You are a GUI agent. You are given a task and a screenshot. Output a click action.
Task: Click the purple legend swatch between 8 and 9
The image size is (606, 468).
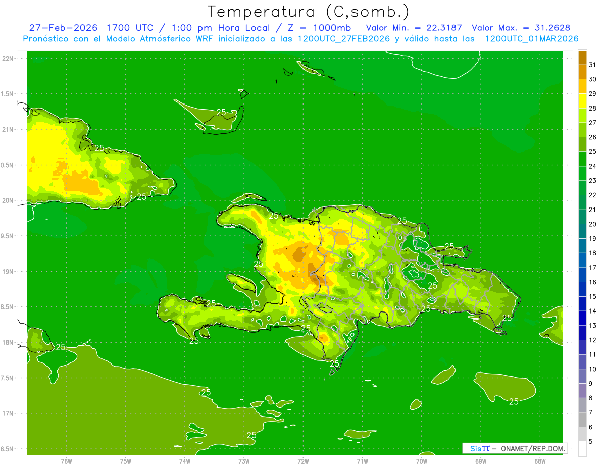click(x=582, y=391)
